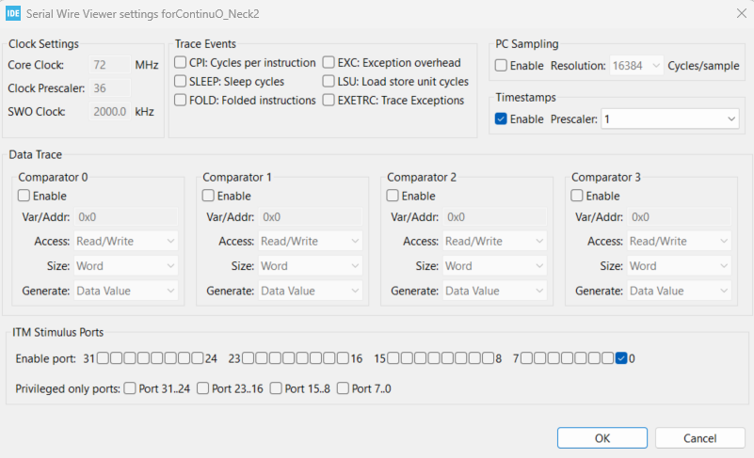Expand Comparator 1 Access dropdown
754x458 pixels.
310,242
